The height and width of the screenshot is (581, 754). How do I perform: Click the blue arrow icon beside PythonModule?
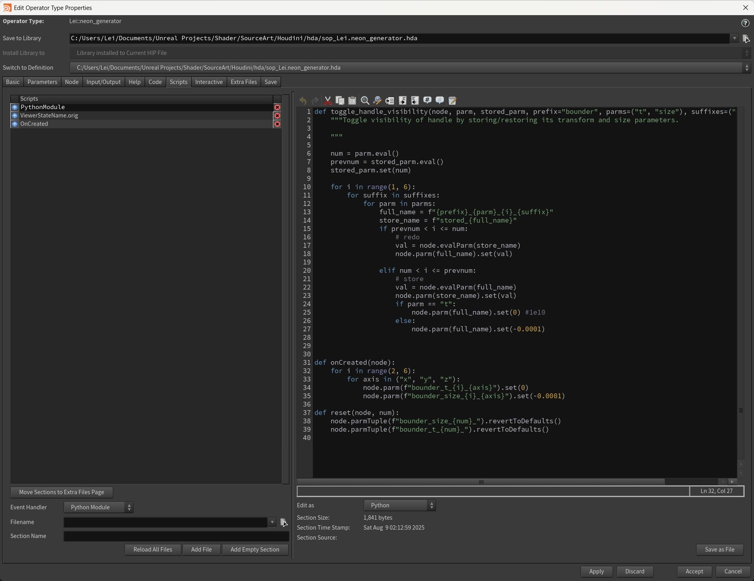[15, 107]
